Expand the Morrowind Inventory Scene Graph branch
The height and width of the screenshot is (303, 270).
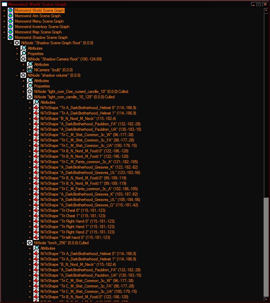click(4, 27)
